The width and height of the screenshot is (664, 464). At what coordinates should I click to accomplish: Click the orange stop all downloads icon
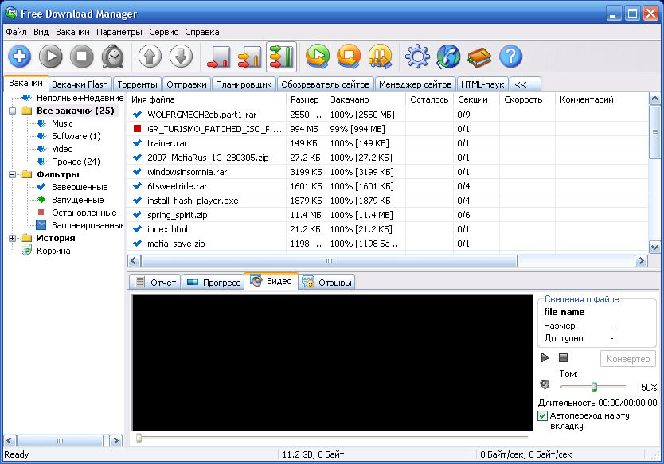point(349,57)
